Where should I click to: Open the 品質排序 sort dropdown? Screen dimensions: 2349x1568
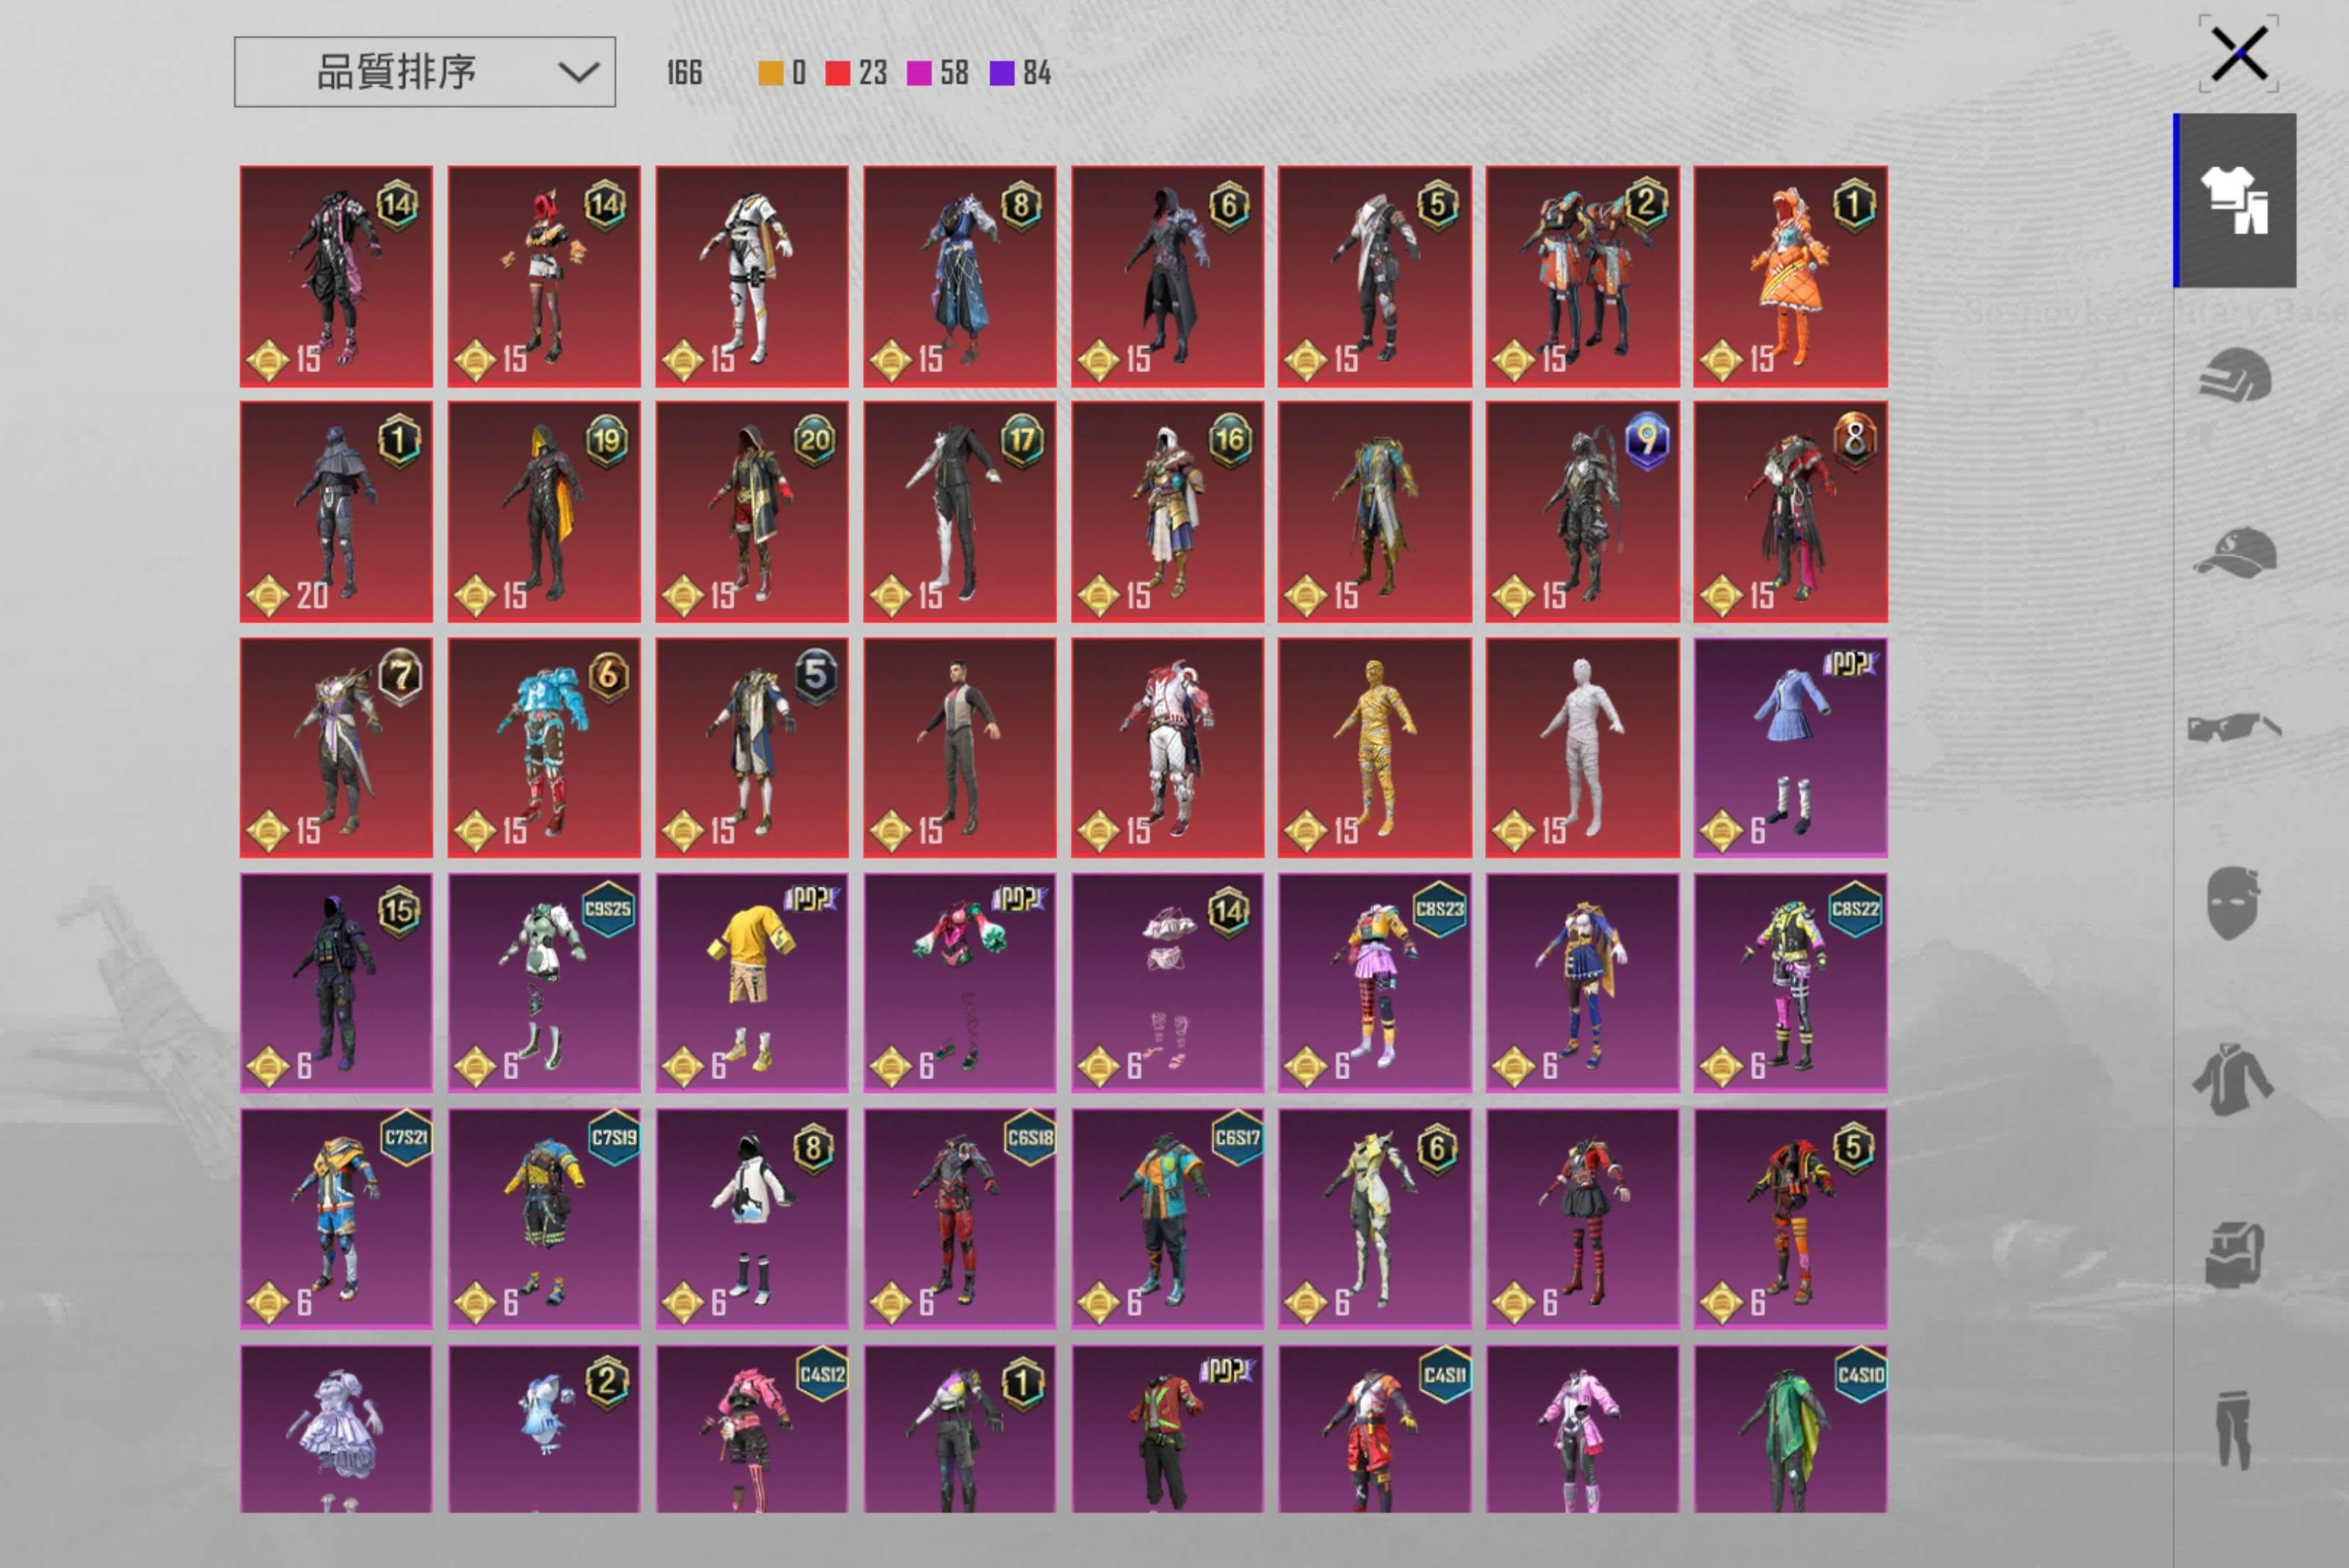(x=396, y=72)
